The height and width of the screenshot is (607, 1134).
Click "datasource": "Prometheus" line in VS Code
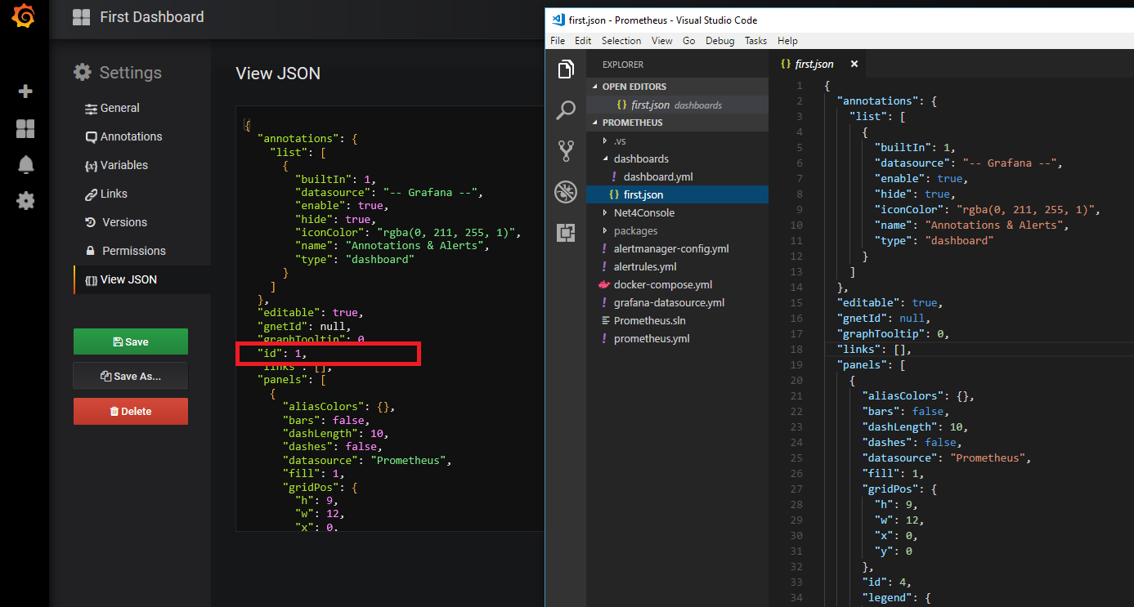(x=947, y=457)
